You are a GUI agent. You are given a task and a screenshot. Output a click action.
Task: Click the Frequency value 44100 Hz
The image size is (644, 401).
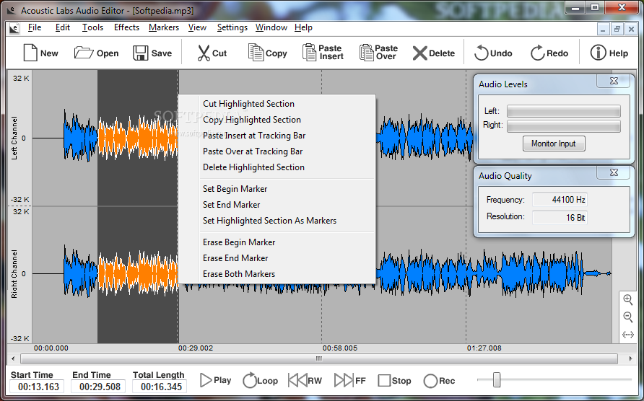pos(560,200)
